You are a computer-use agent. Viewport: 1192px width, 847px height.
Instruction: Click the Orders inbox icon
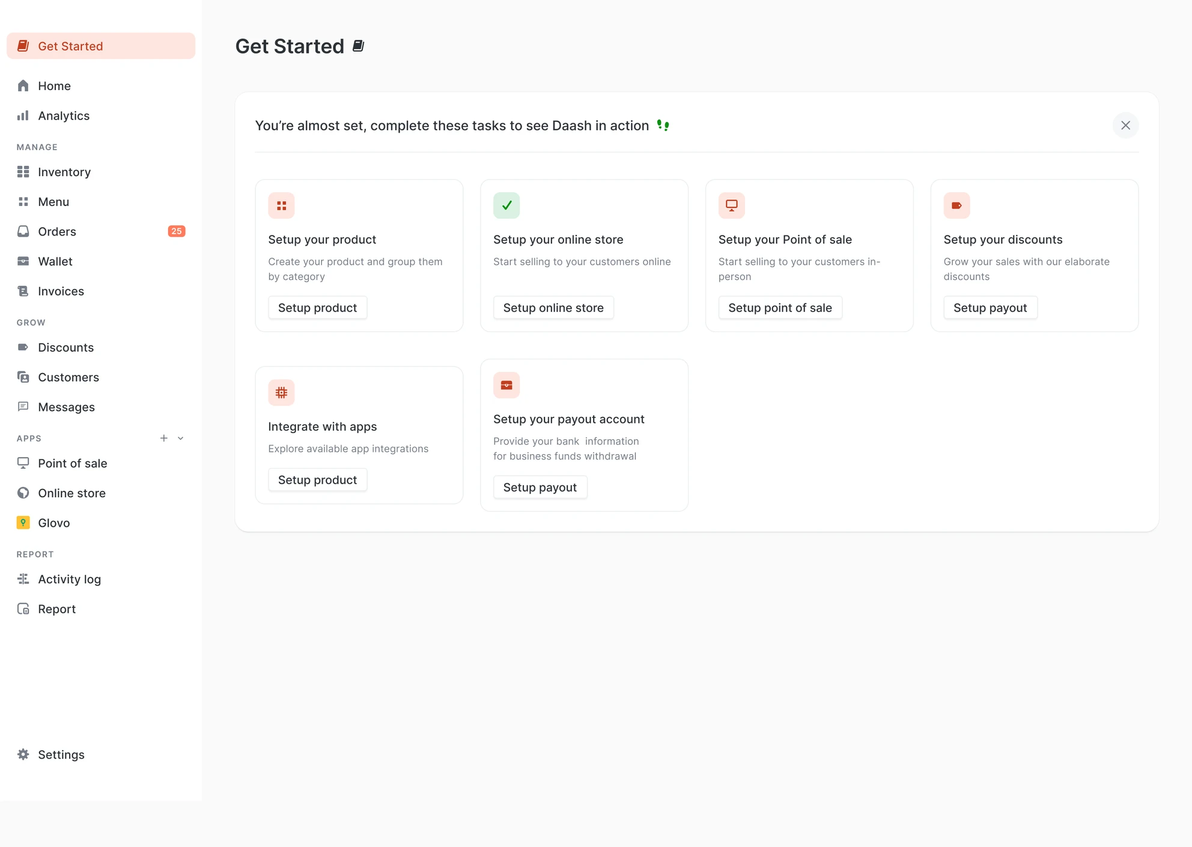tap(23, 231)
